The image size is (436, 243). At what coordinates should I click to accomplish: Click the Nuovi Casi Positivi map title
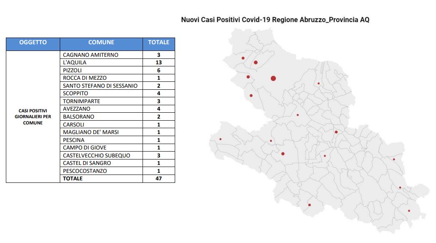point(275,20)
